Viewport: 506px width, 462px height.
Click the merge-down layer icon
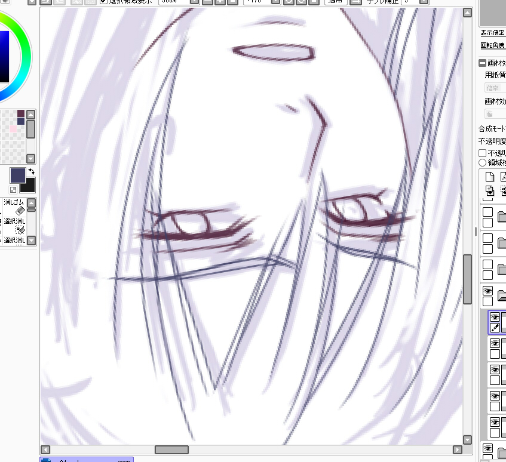(490, 191)
